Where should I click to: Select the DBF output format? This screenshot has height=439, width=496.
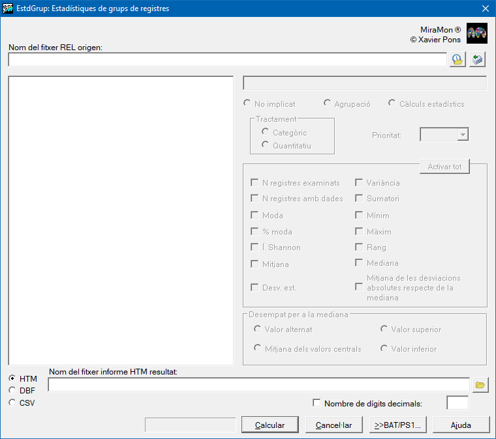pos(12,390)
